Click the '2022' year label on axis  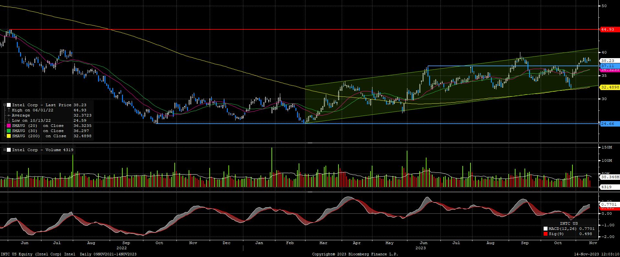(122, 248)
